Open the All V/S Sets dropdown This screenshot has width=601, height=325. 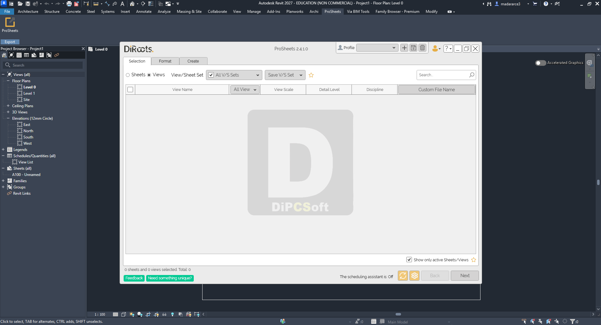258,75
